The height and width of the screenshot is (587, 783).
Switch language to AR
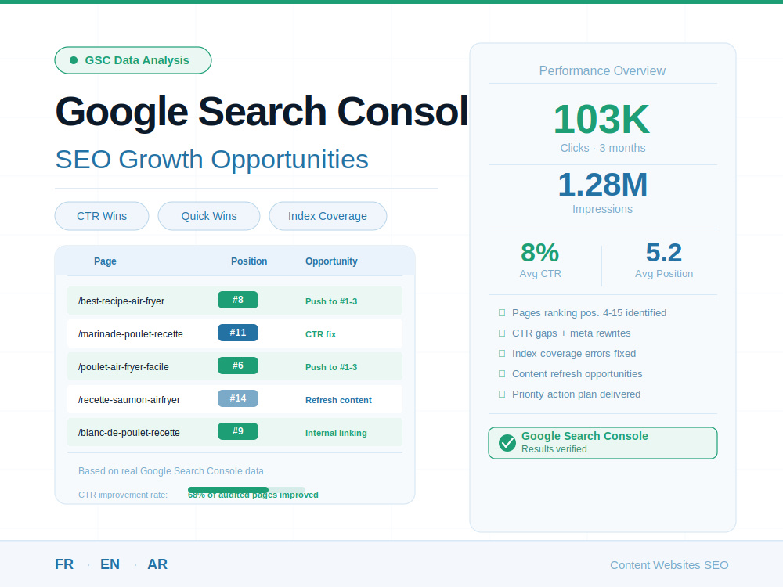tap(157, 564)
